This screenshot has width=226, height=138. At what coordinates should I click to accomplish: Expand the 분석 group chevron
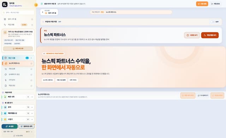point(32,107)
